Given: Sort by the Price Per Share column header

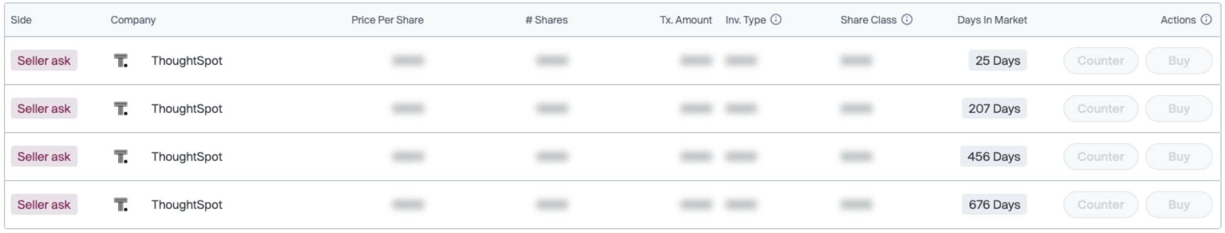Looking at the screenshot, I should 387,20.
